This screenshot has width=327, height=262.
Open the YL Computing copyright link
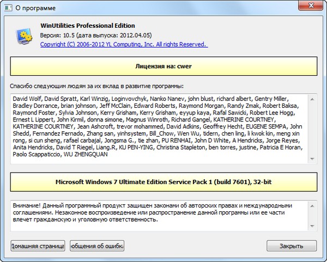[124, 44]
